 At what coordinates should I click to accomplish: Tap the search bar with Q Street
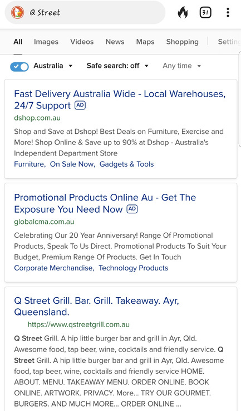click(85, 12)
